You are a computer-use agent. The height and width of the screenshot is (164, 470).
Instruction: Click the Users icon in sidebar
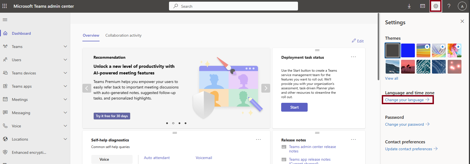pos(5,60)
